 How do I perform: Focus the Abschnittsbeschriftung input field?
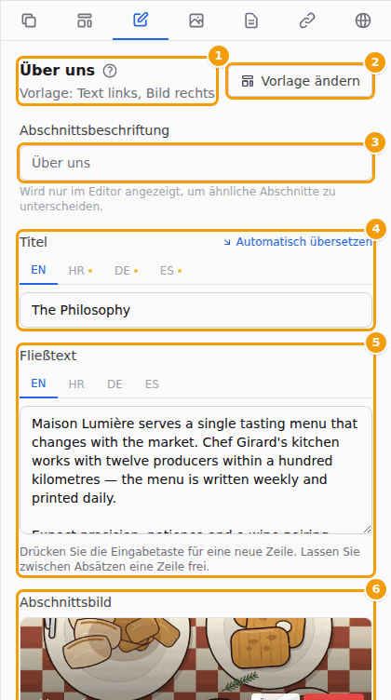coord(195,163)
